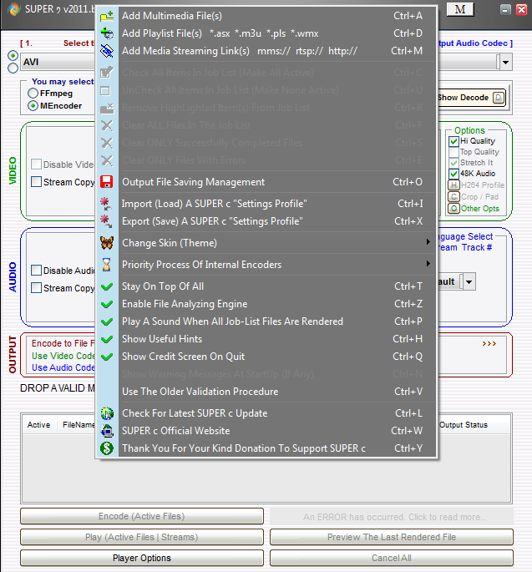Select the MEncoder radio button
The image size is (532, 572).
[x=33, y=106]
